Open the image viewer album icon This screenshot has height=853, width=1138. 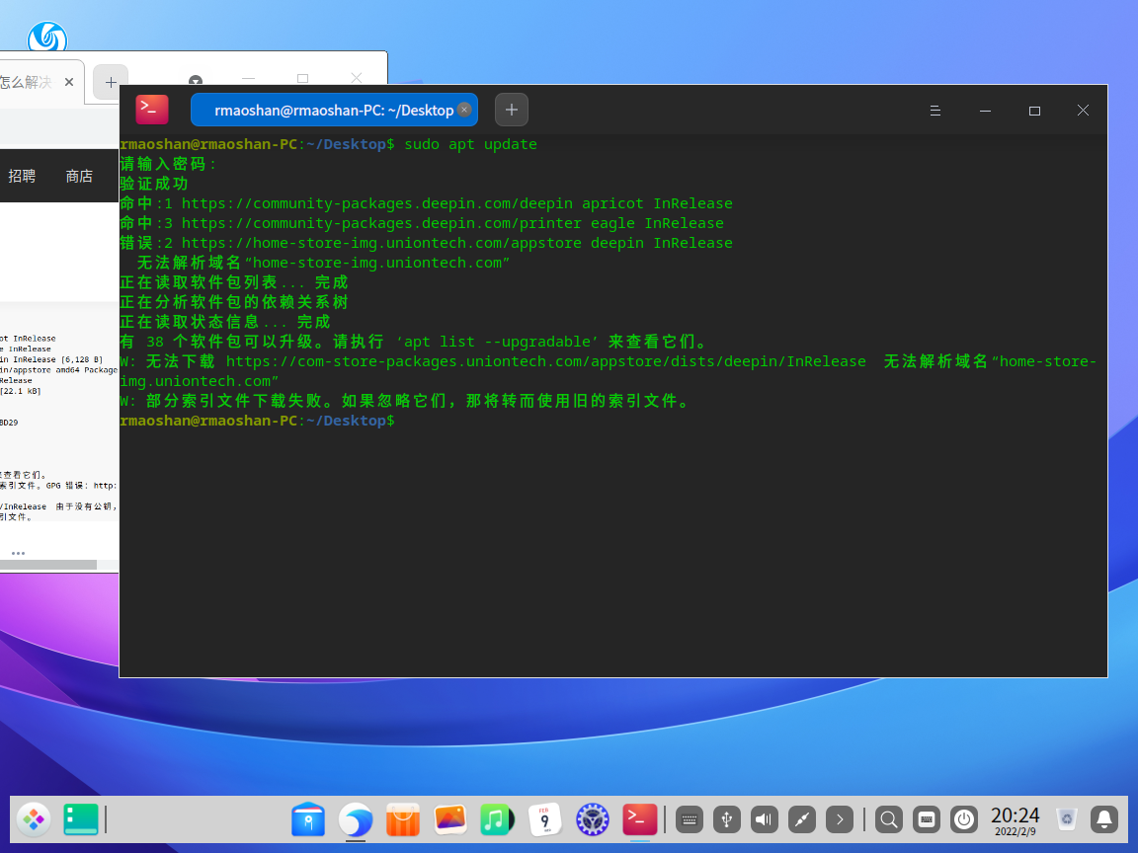[x=450, y=818]
